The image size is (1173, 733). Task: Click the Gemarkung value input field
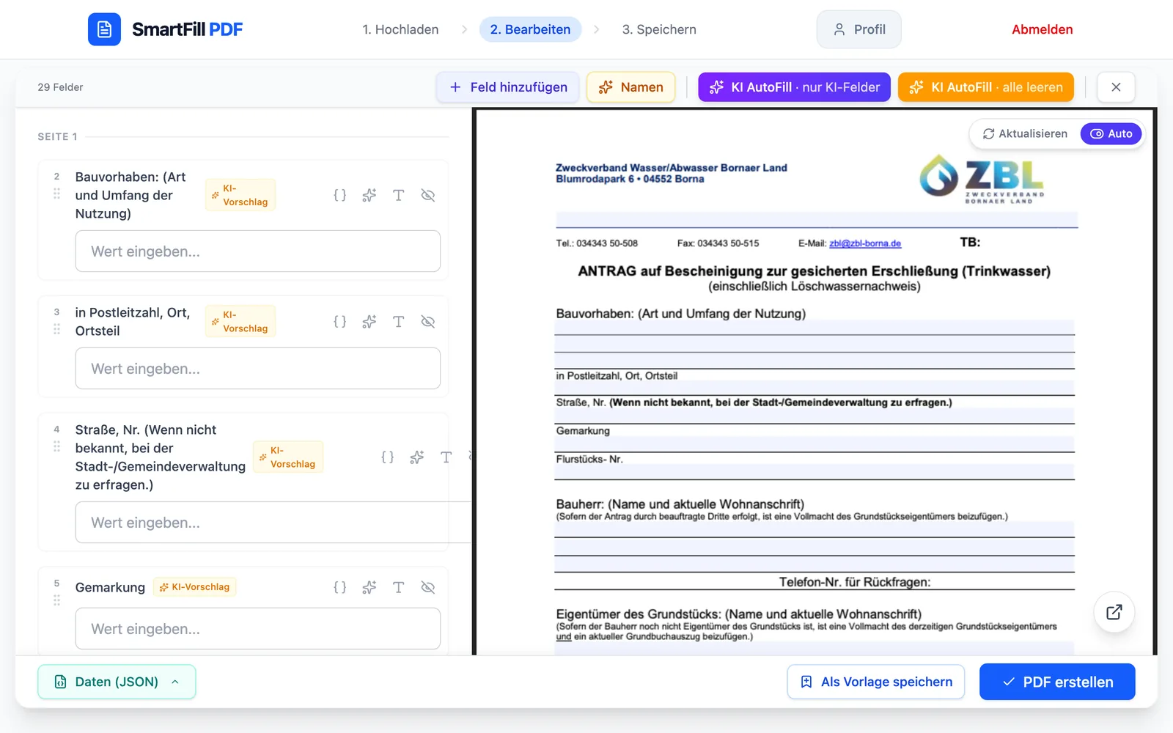(x=257, y=629)
